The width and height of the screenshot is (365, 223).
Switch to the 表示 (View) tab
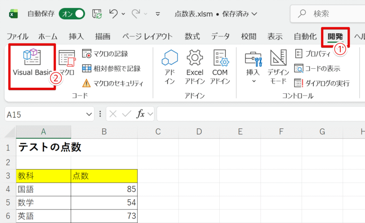tap(275, 36)
